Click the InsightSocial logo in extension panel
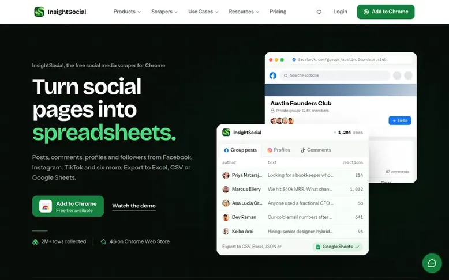This screenshot has width=449, height=280. tap(226, 132)
